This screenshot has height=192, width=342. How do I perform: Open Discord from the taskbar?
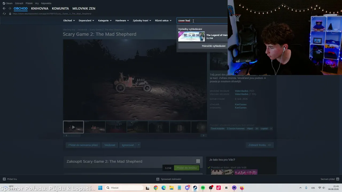[x=187, y=188]
